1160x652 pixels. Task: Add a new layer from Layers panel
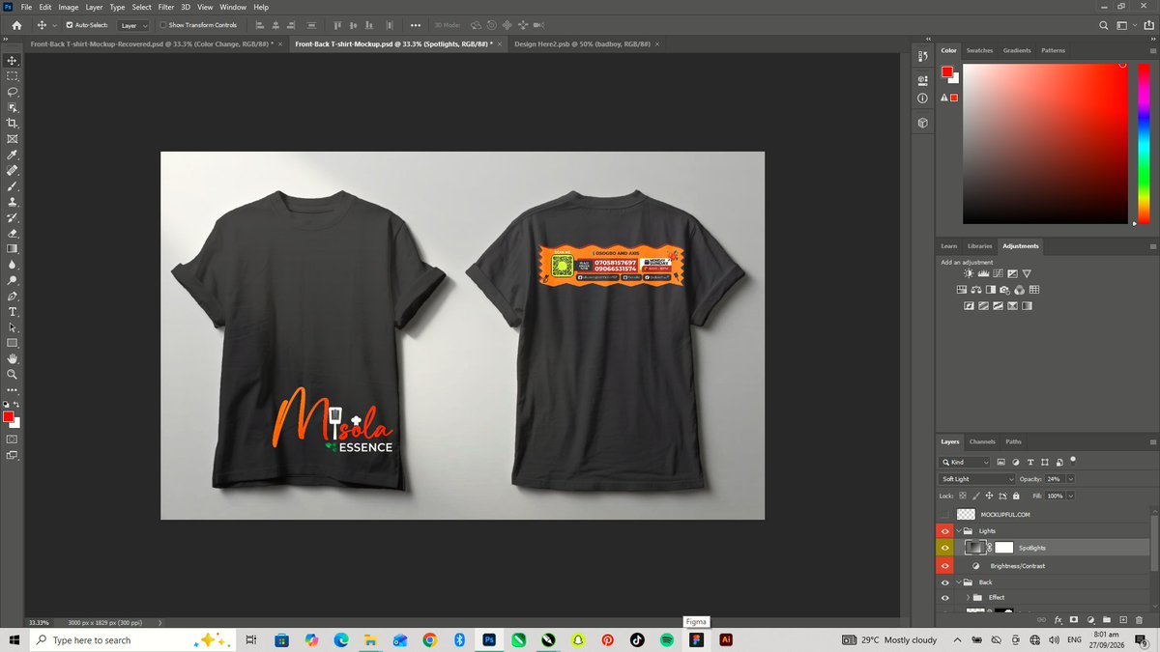pos(1121,619)
